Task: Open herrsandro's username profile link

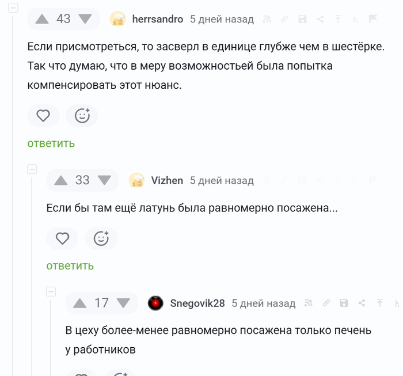Action: pyautogui.click(x=157, y=19)
